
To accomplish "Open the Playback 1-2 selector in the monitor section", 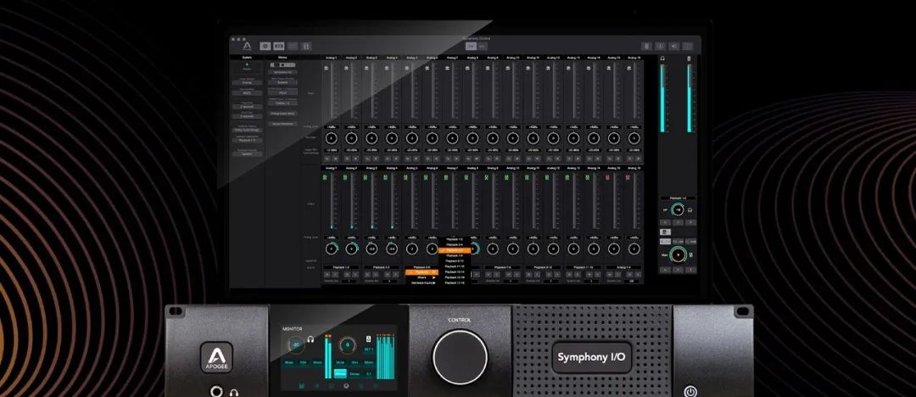I will (677, 198).
